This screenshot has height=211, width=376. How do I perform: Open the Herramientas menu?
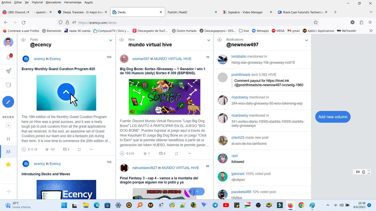pos(73,2)
